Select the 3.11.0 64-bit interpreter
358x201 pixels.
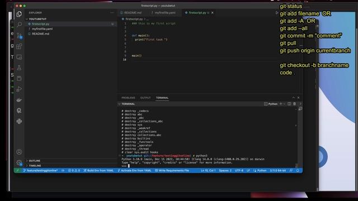click(x=278, y=170)
